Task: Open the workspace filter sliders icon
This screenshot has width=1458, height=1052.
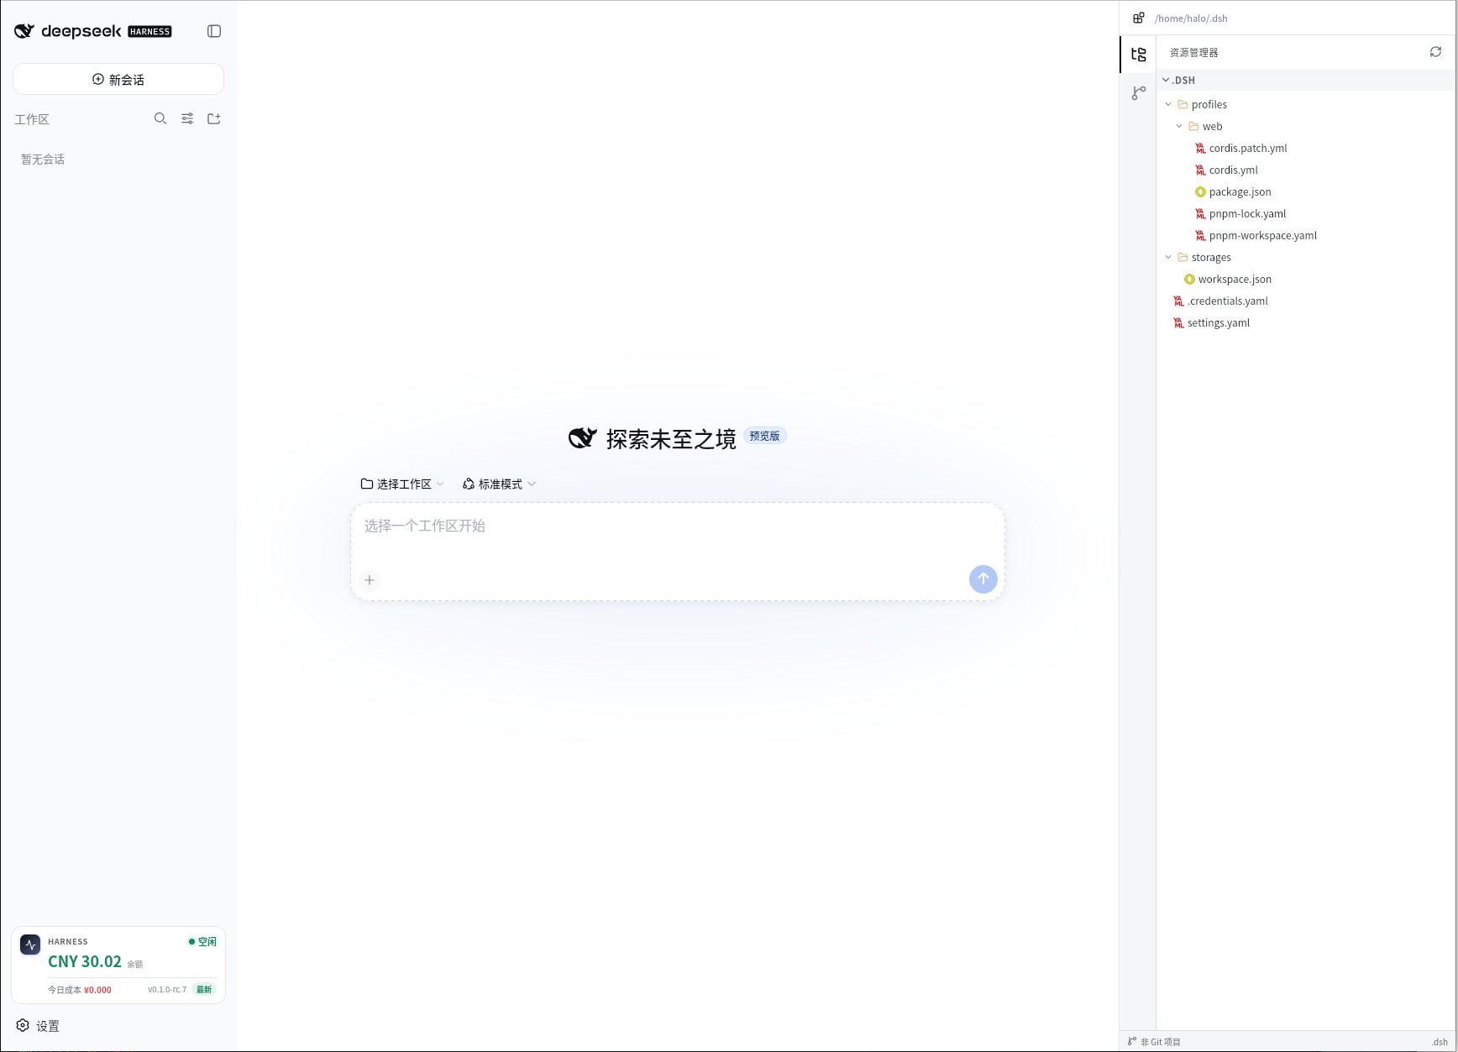Action: 187,118
